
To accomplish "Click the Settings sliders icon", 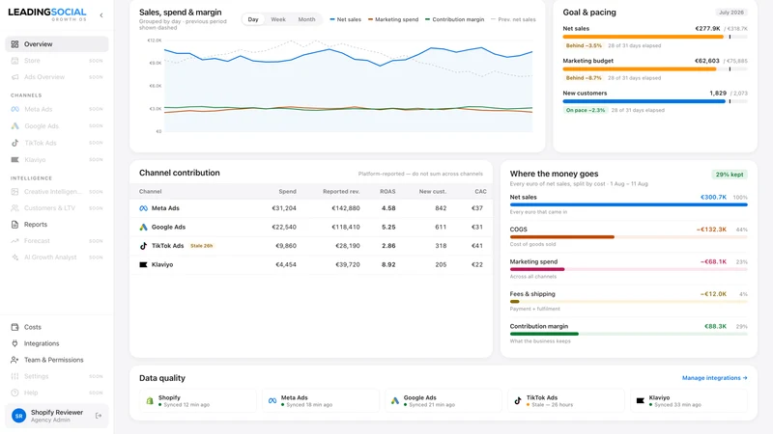I will 14,376.
